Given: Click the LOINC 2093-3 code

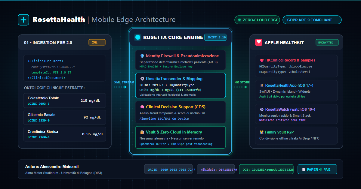Looking at the screenshot, I should (39, 104).
